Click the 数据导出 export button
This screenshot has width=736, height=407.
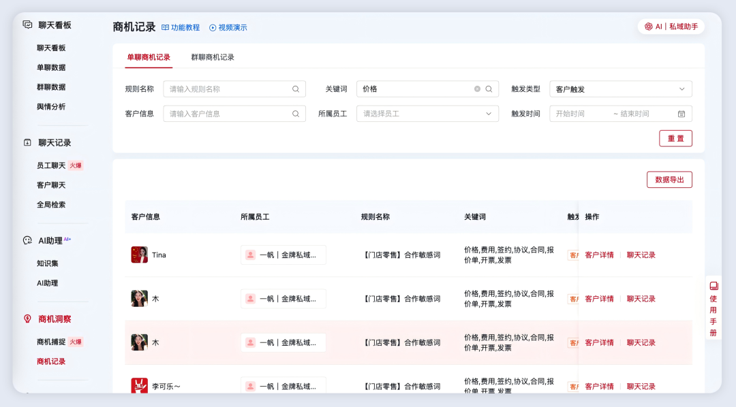[669, 180]
